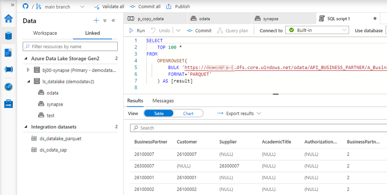Open the Develop hub document icon
Screen dimensions: 387x195
click(8, 53)
